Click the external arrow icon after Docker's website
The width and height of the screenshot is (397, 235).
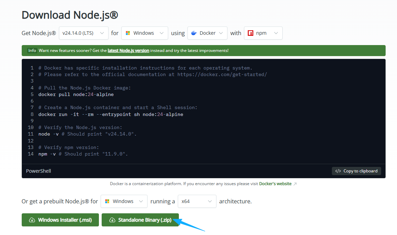(295, 184)
